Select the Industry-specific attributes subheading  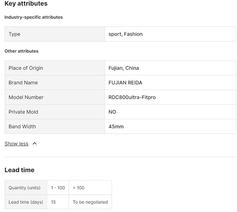pos(34,17)
